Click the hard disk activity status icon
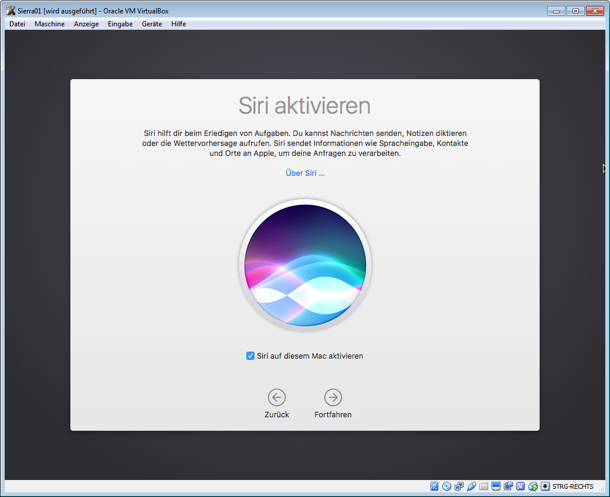The height and width of the screenshot is (497, 610). click(x=435, y=486)
